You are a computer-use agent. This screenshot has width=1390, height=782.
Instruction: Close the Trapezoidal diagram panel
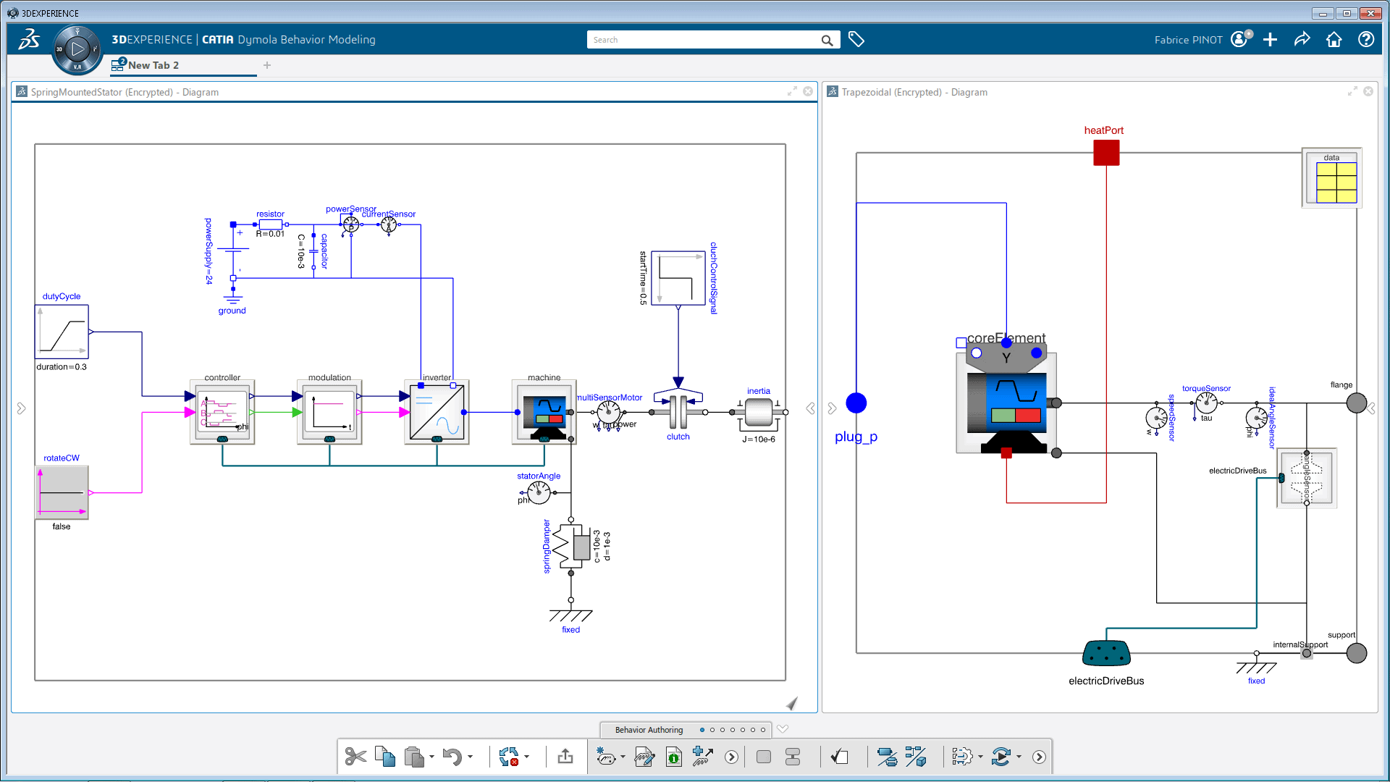click(1368, 91)
